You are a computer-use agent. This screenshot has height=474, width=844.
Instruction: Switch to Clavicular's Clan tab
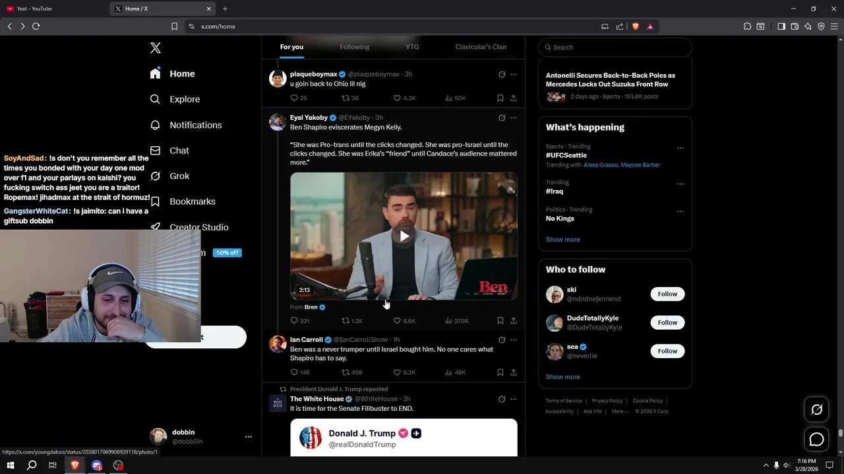(x=481, y=47)
